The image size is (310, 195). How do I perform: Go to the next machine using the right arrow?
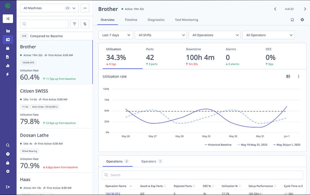[305, 9]
